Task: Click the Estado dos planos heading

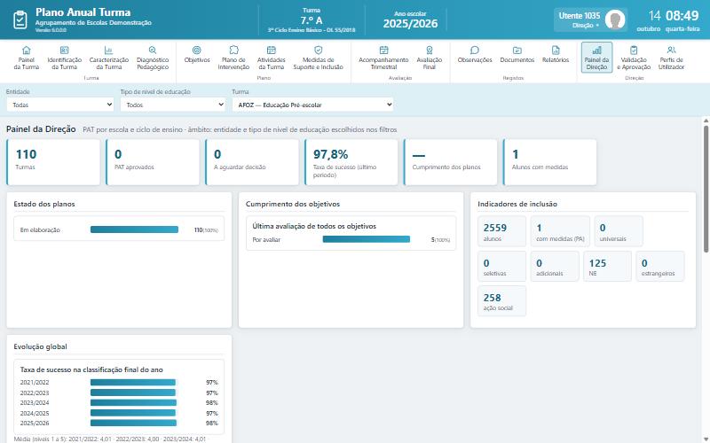Action: click(44, 204)
